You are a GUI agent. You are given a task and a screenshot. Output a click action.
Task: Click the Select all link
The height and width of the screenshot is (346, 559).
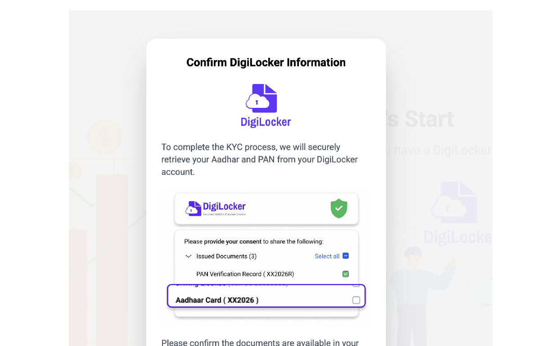click(327, 256)
